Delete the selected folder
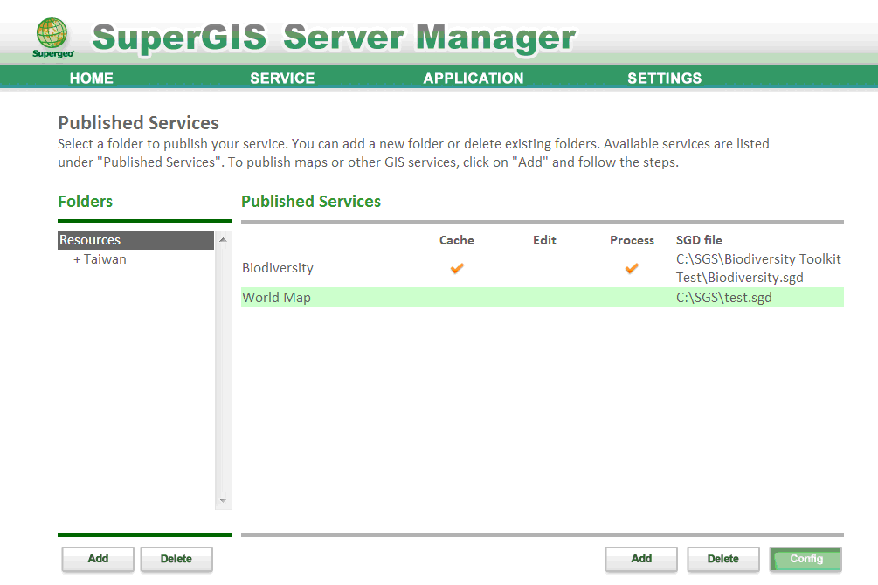 (x=176, y=559)
